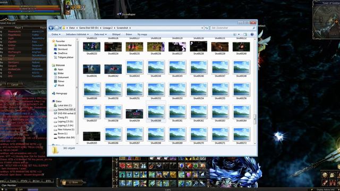Open Lokal disk (C:) drive
340x191 pixels.
pyautogui.click(x=63, y=106)
